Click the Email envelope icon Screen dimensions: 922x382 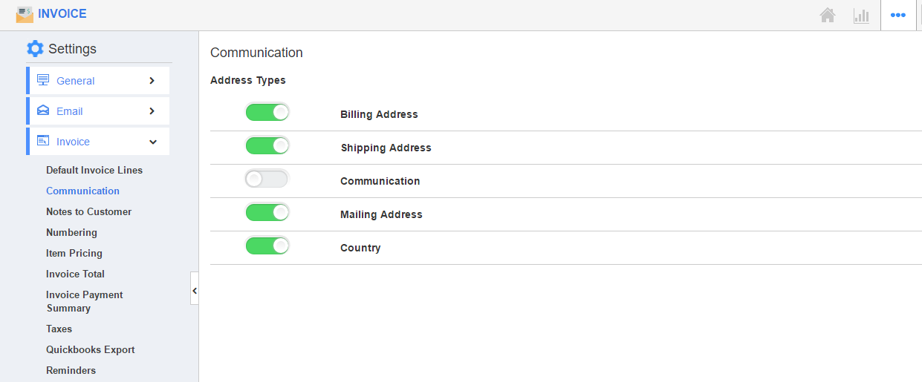coord(43,111)
